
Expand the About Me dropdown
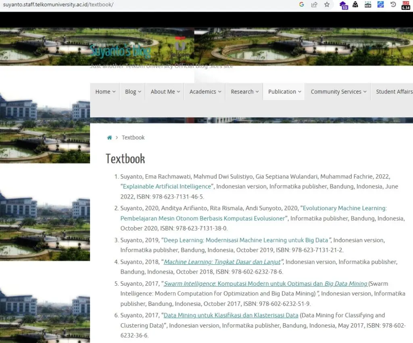pyautogui.click(x=165, y=92)
